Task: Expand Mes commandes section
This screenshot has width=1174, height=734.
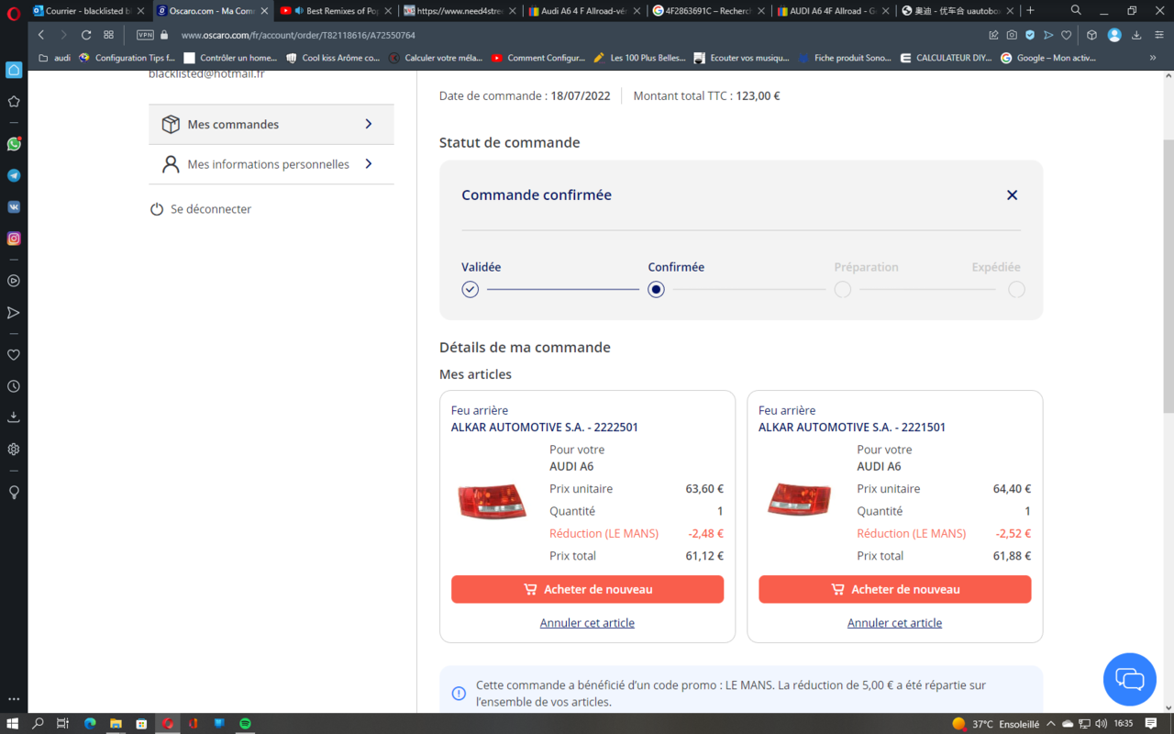Action: [x=271, y=125]
